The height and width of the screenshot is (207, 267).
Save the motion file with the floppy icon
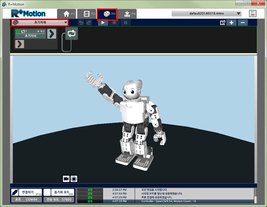pyautogui.click(x=253, y=14)
